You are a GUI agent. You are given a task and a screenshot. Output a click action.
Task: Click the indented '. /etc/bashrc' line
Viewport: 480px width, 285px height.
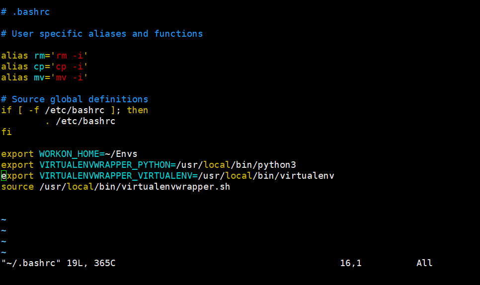point(80,122)
